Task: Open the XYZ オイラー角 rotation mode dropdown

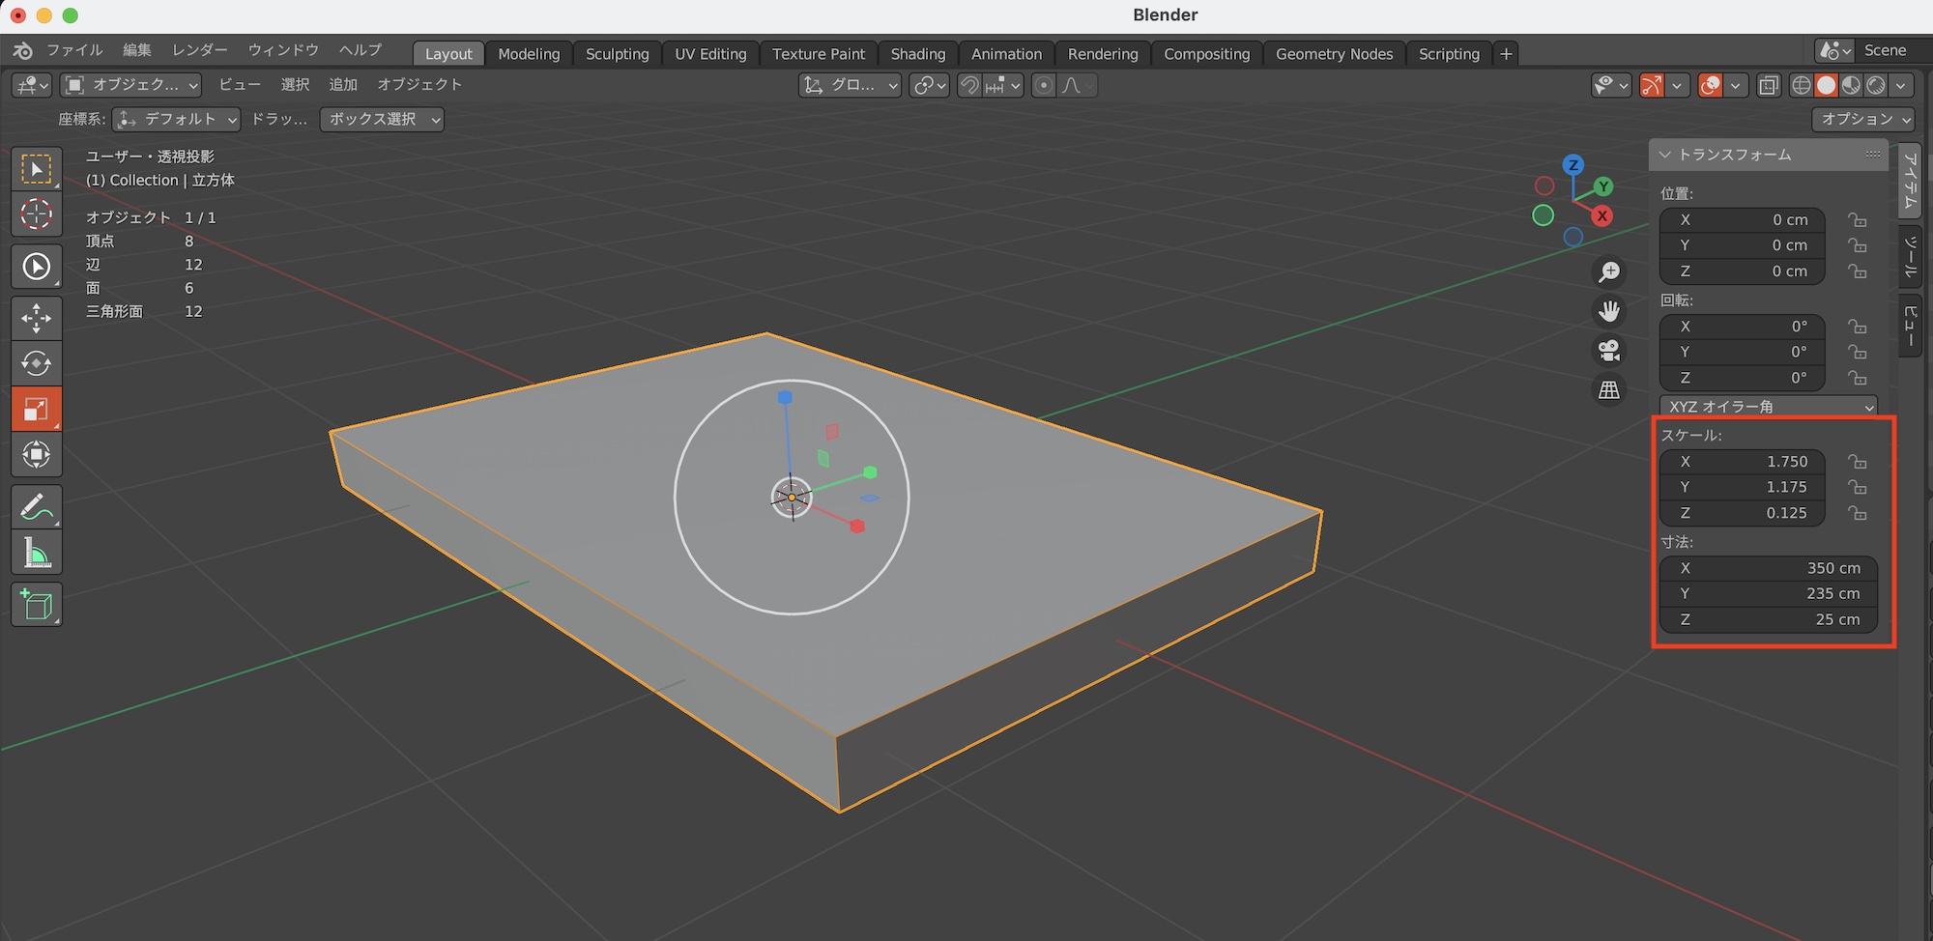Action: pos(1769,407)
